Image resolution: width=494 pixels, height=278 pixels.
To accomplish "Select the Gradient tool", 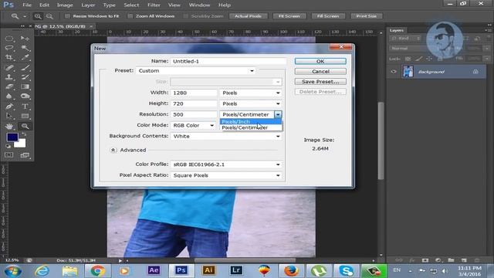I will [25, 86].
